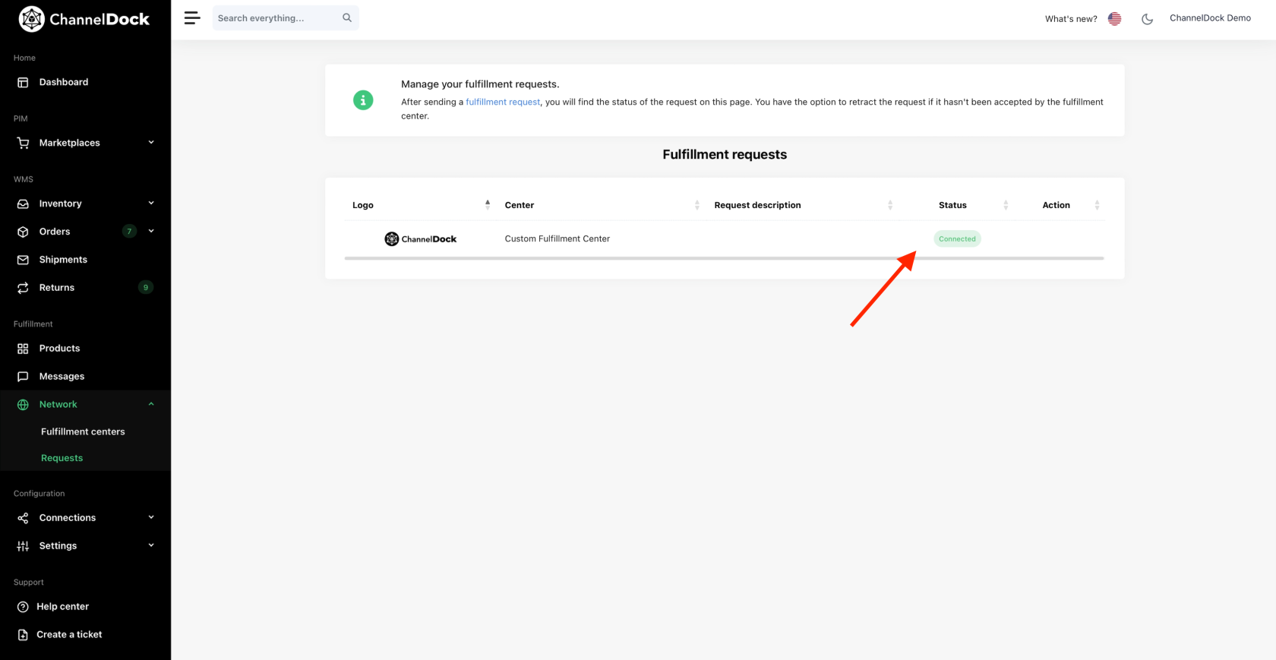The height and width of the screenshot is (660, 1276).
Task: Click the Products grid icon
Action: 23,349
